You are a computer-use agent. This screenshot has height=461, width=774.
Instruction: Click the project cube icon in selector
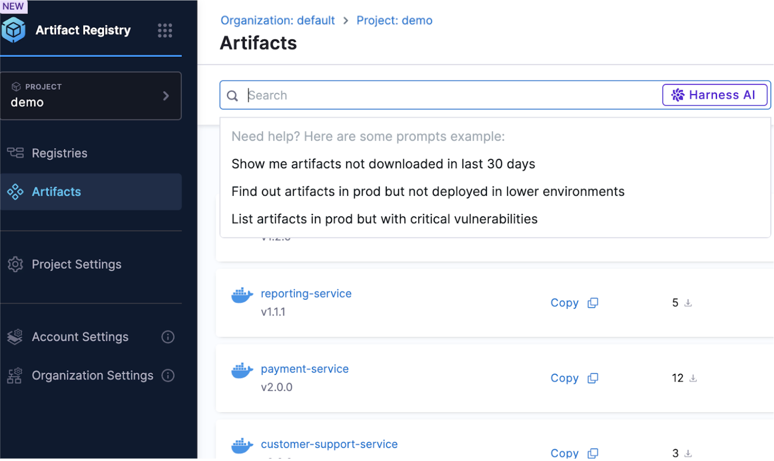[16, 86]
